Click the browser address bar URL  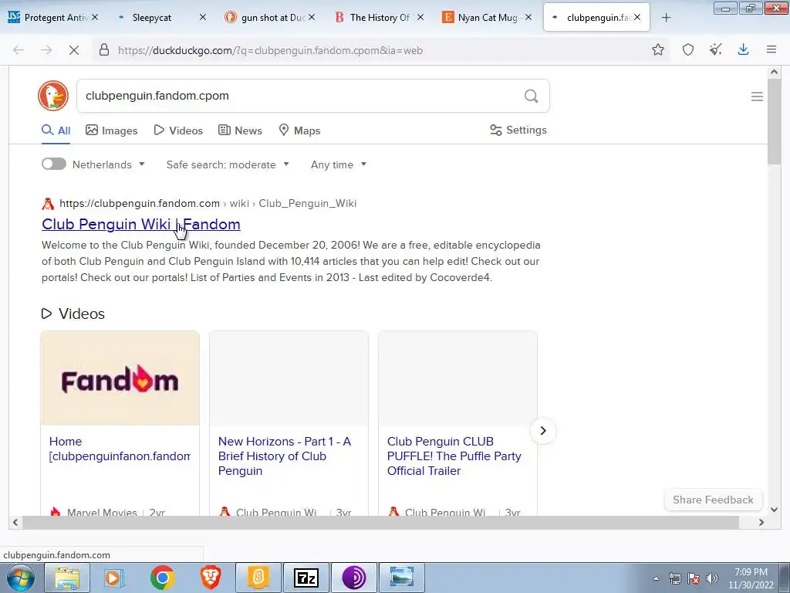click(270, 50)
